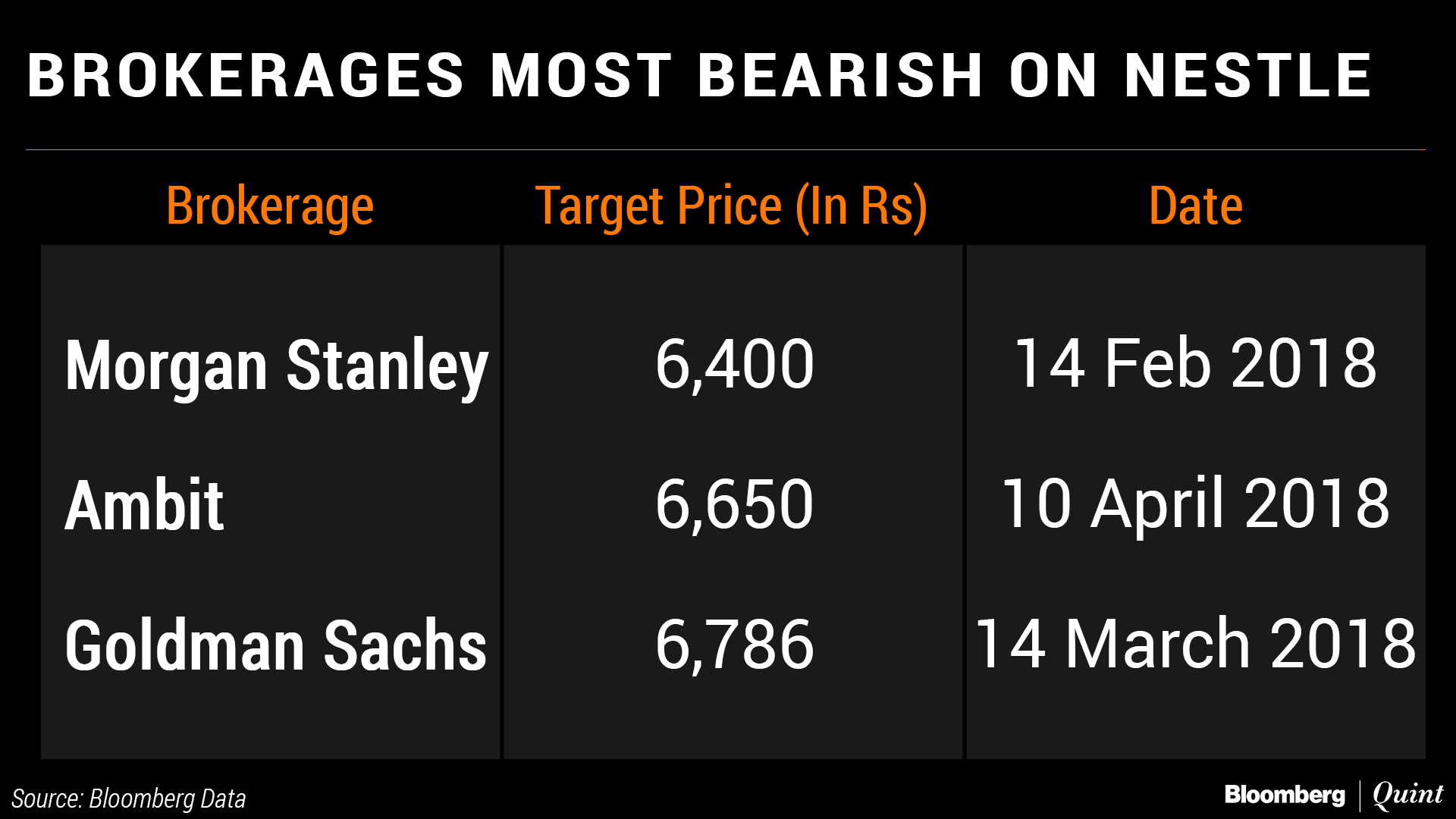Select the 6,650 target price
The image size is (1456, 819).
734,504
